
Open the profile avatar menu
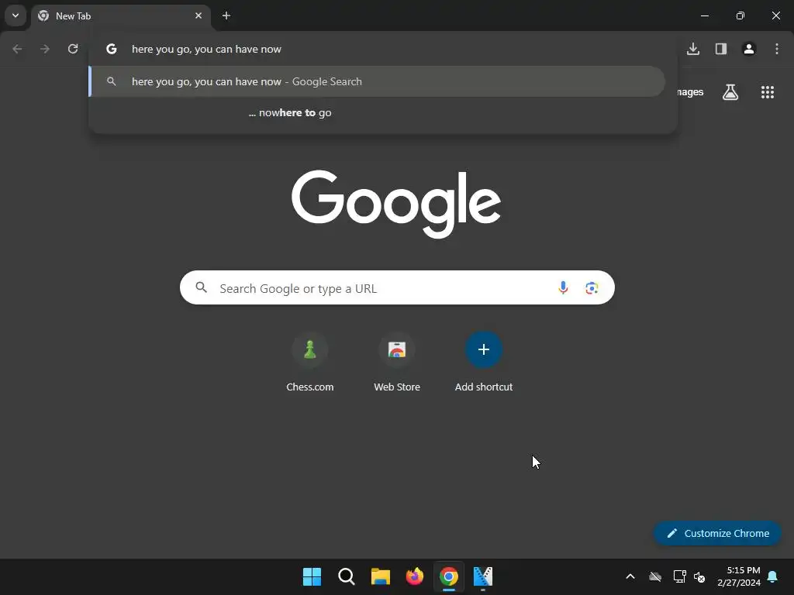pos(749,49)
